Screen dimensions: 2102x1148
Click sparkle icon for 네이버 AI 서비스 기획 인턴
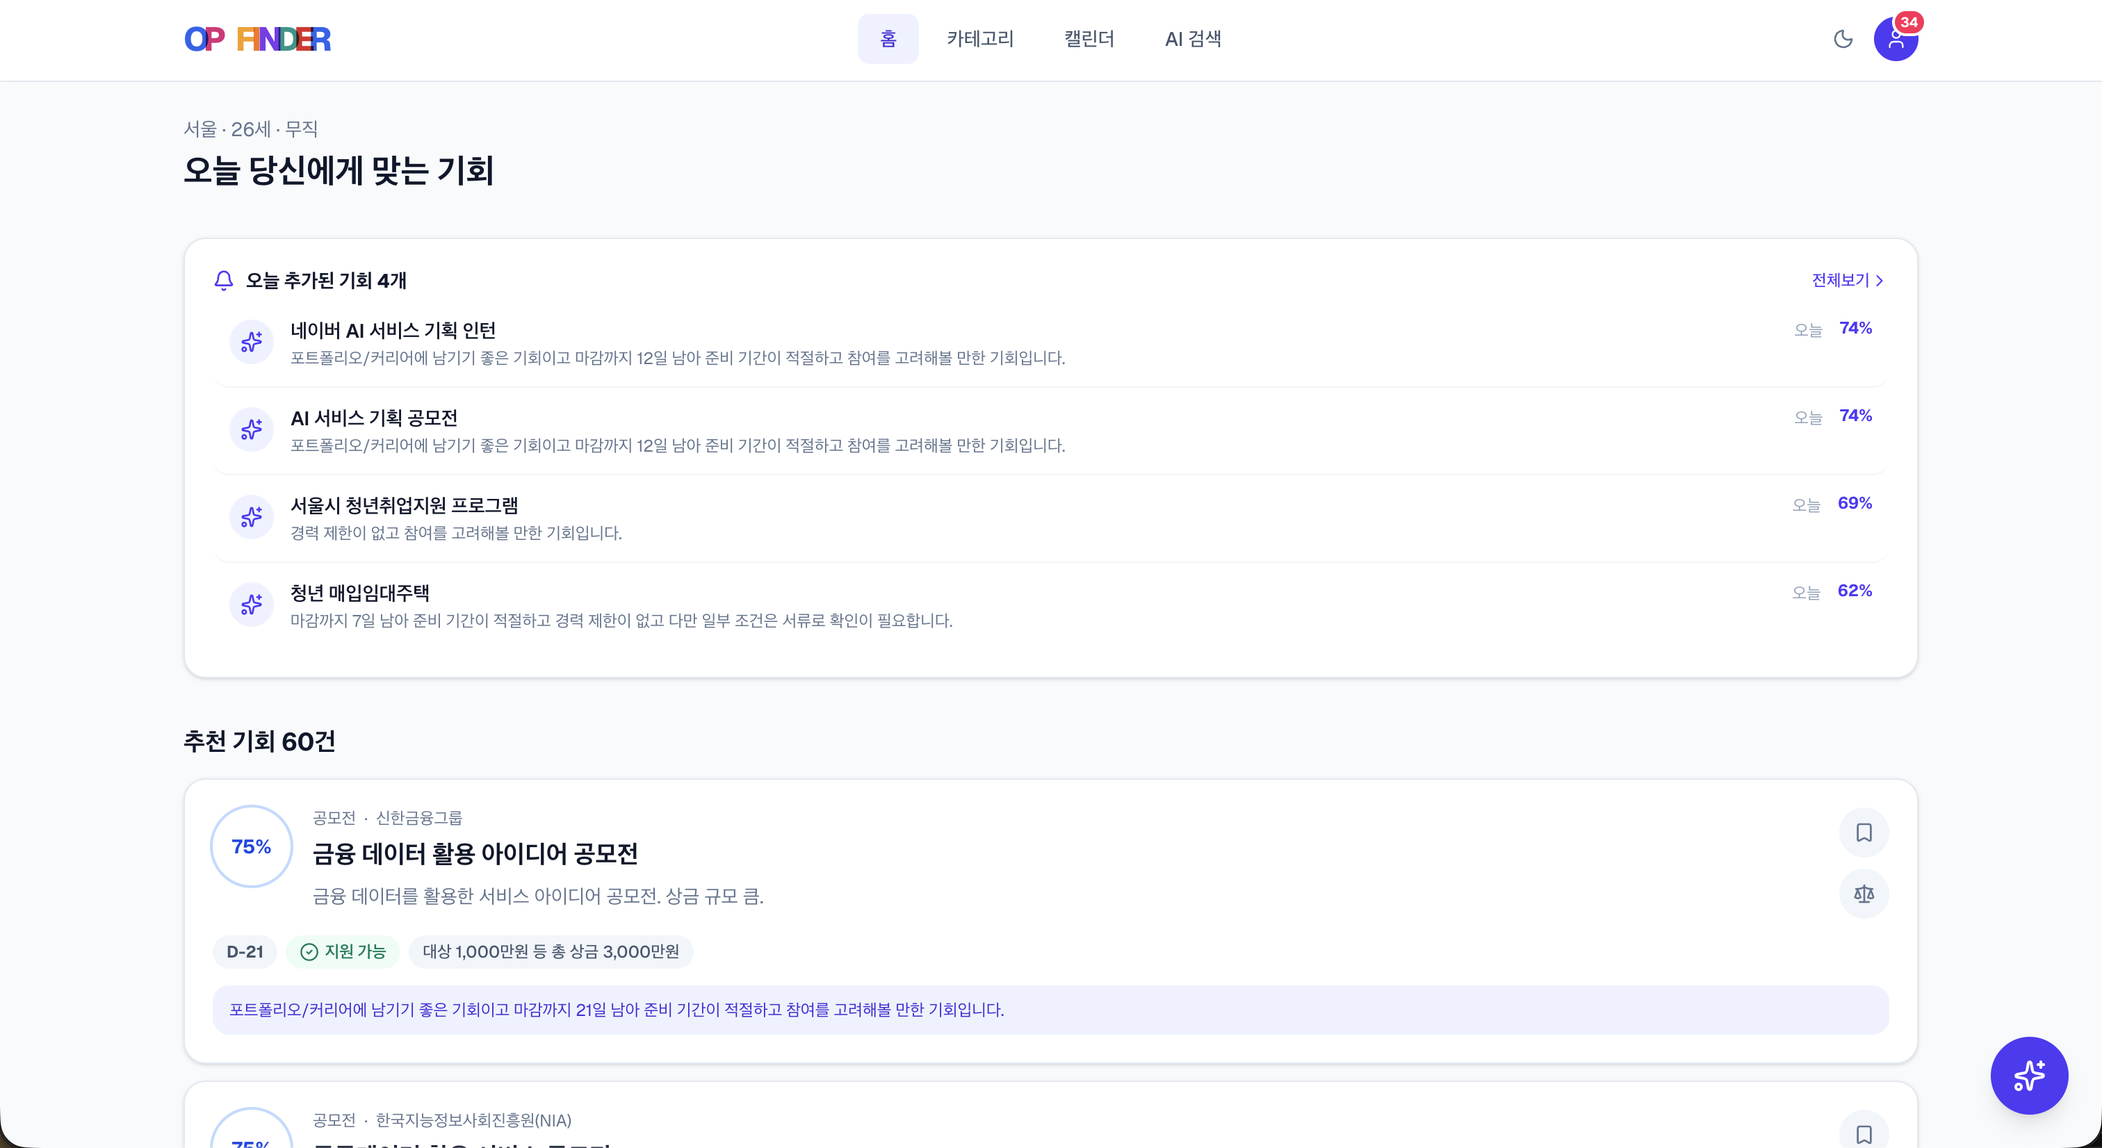pos(252,342)
